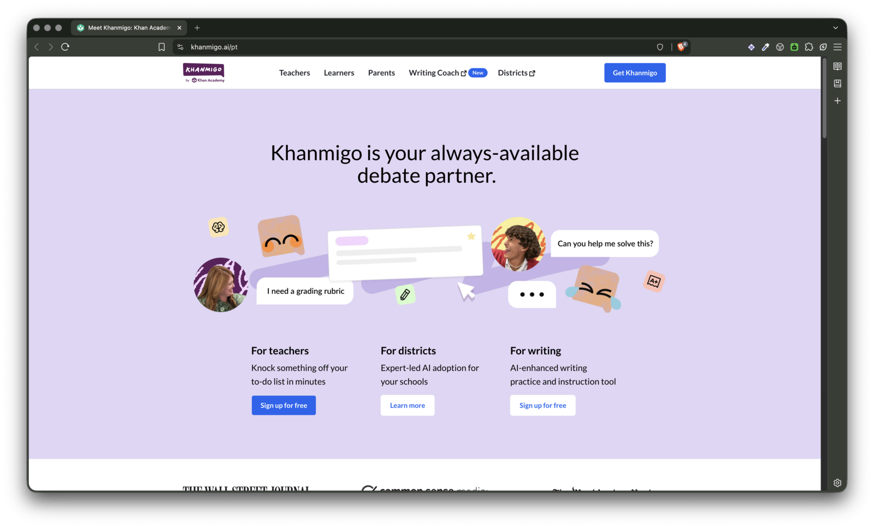This screenshot has width=874, height=528.
Task: Open the reading list sidebar panel
Action: click(x=837, y=67)
